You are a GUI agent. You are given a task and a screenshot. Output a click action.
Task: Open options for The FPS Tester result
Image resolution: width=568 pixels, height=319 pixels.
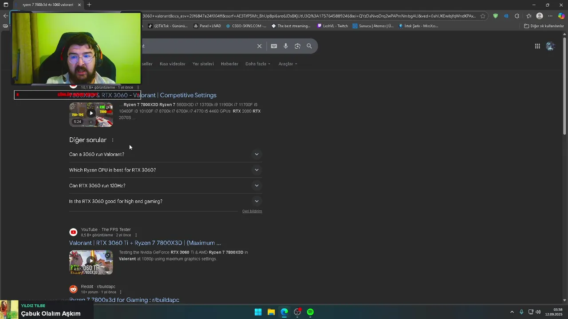pyautogui.click(x=136, y=235)
